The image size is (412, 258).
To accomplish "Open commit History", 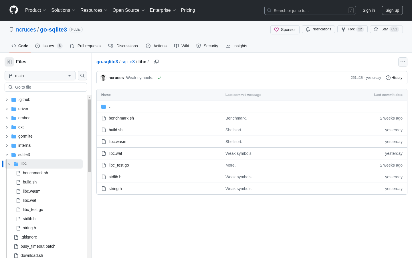I will (x=394, y=78).
